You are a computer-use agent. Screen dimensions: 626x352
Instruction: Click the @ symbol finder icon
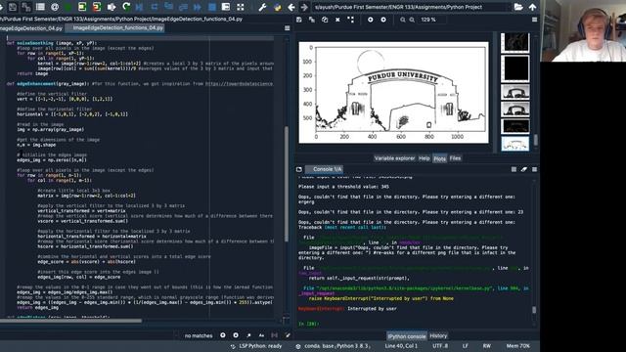pos(55,7)
